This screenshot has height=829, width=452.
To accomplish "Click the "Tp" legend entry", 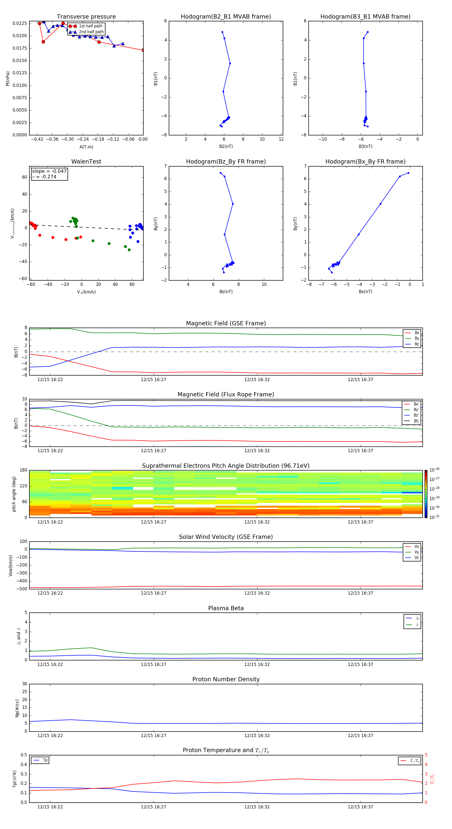I will point(40,760).
